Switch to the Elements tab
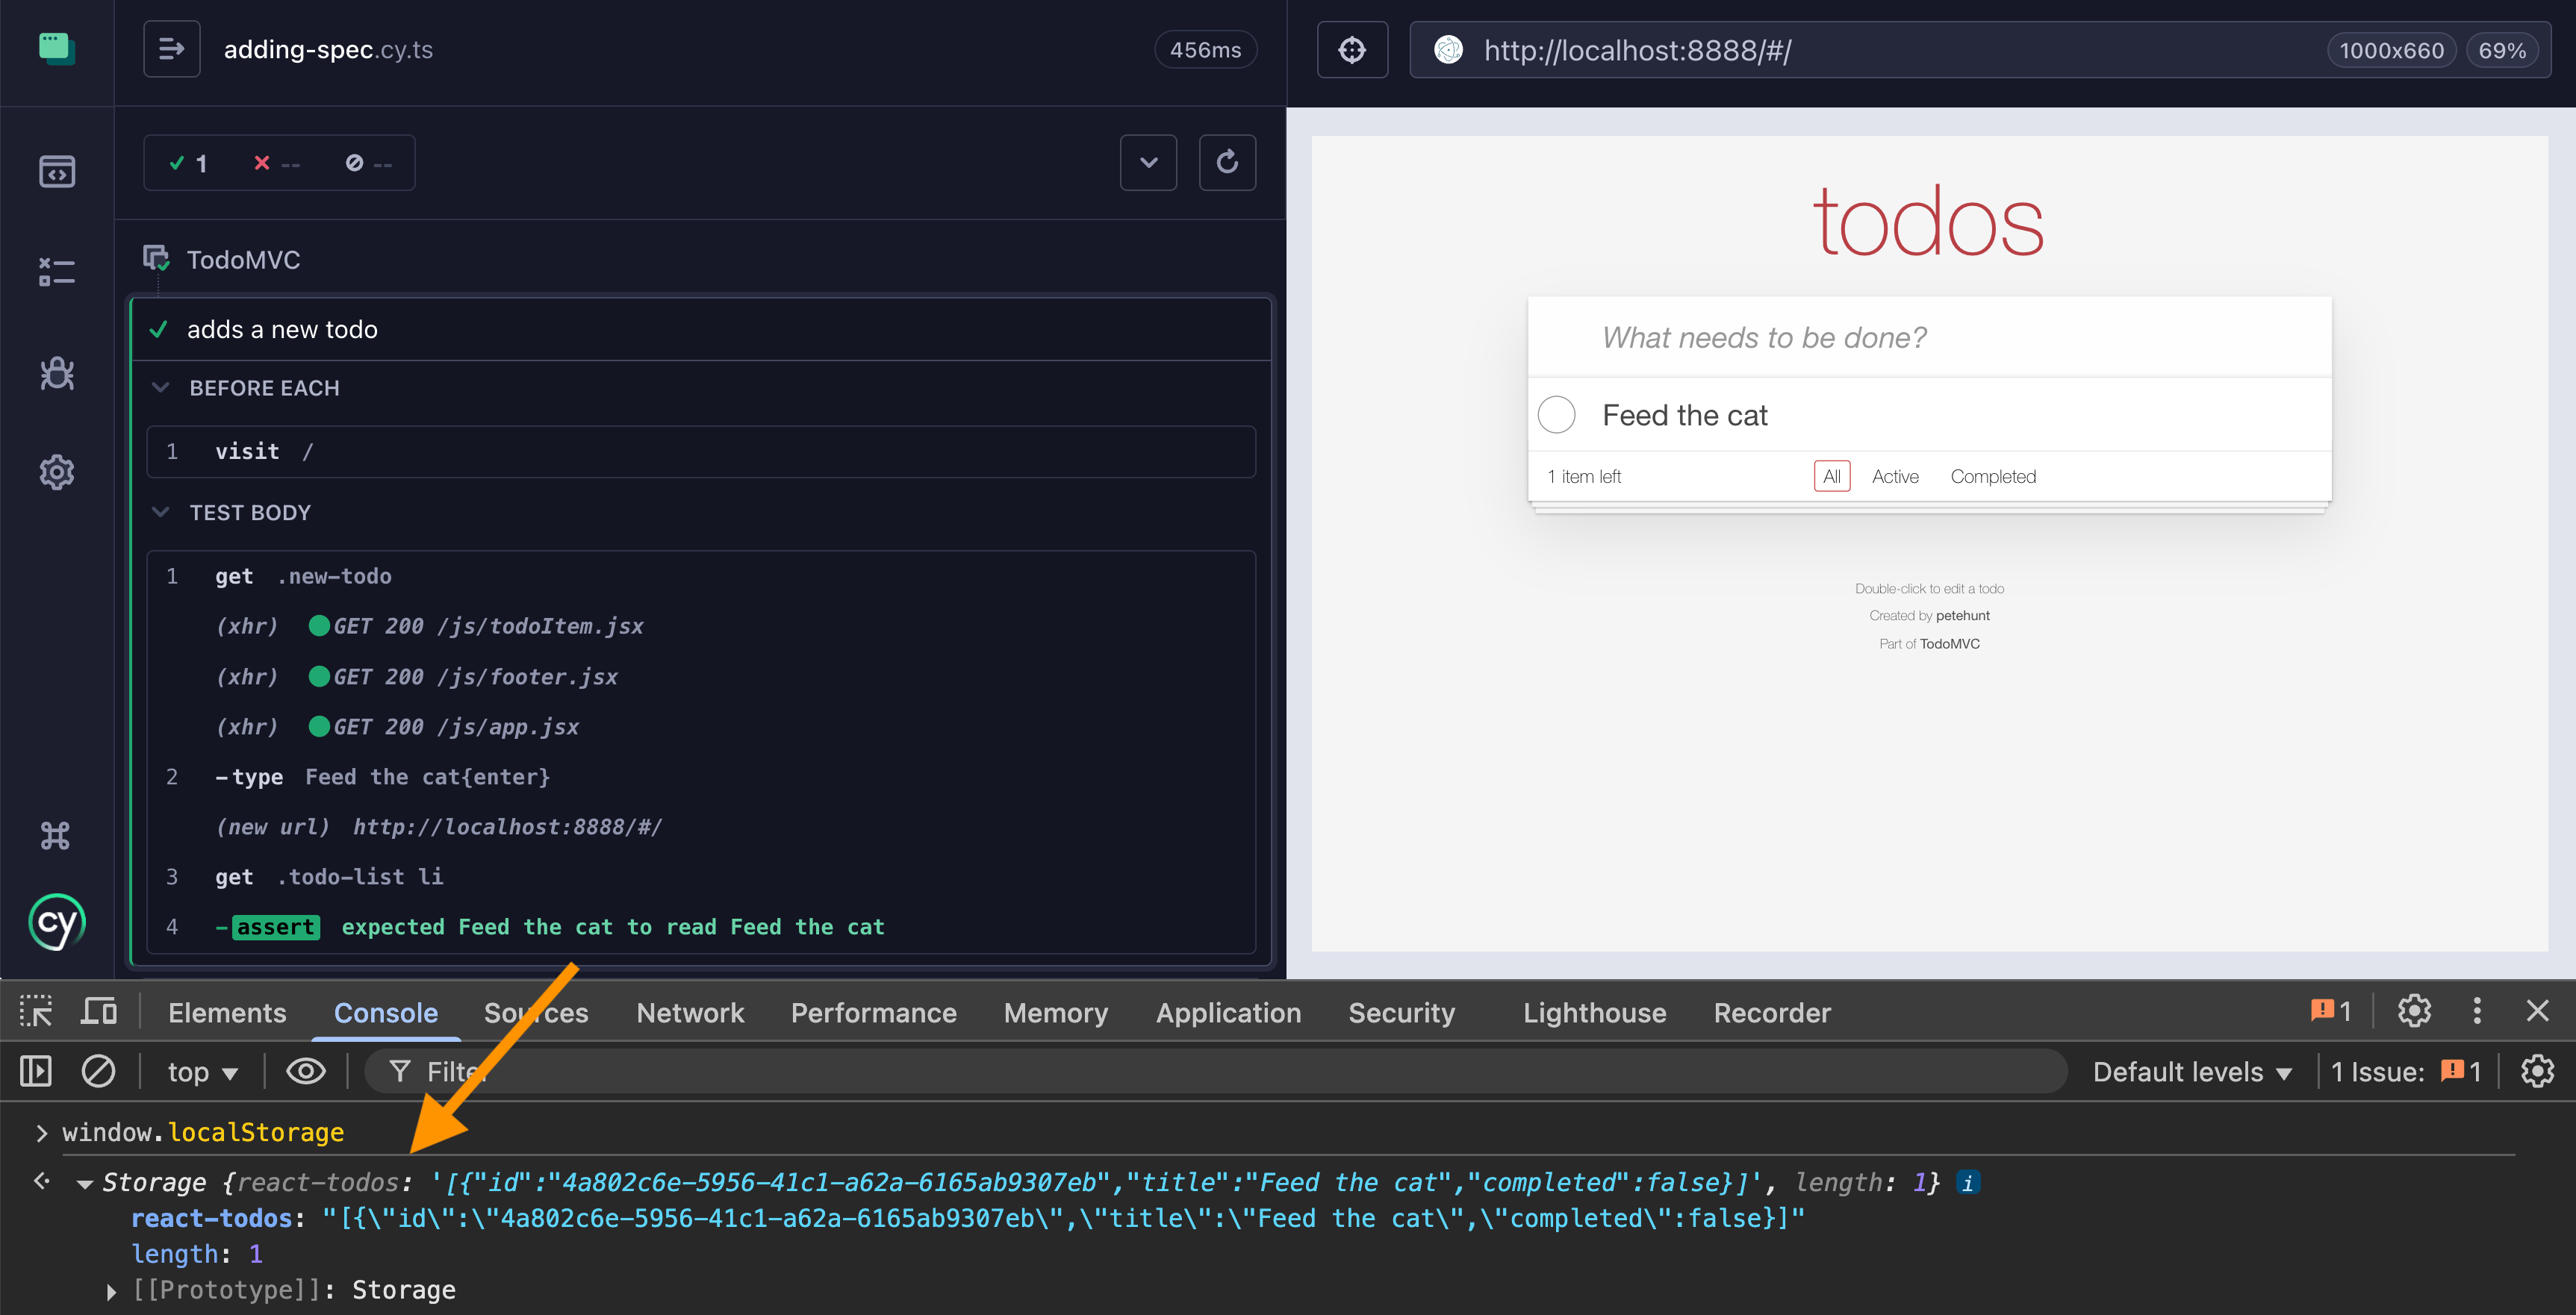2576x1315 pixels. click(227, 1012)
